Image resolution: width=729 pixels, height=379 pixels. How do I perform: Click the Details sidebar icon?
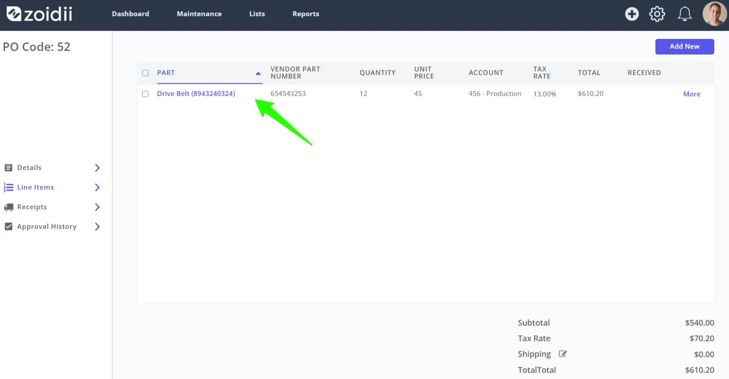point(8,168)
